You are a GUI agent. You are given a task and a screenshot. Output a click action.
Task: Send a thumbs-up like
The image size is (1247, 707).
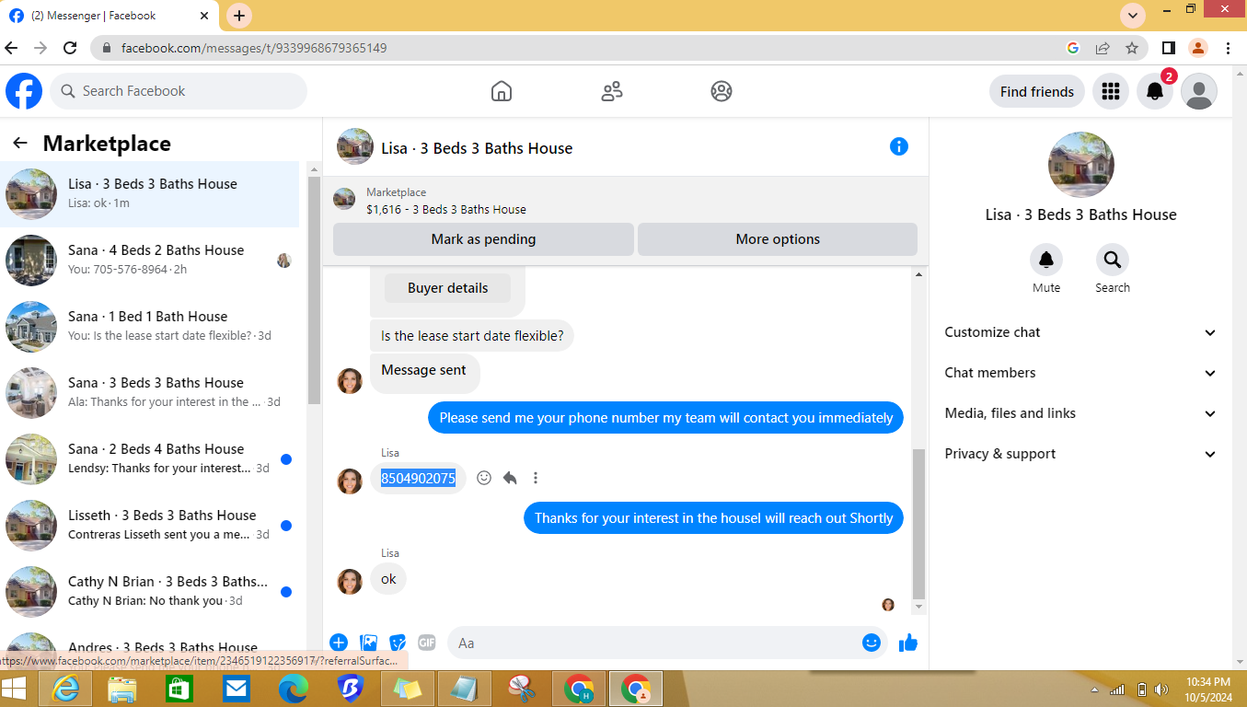click(908, 643)
